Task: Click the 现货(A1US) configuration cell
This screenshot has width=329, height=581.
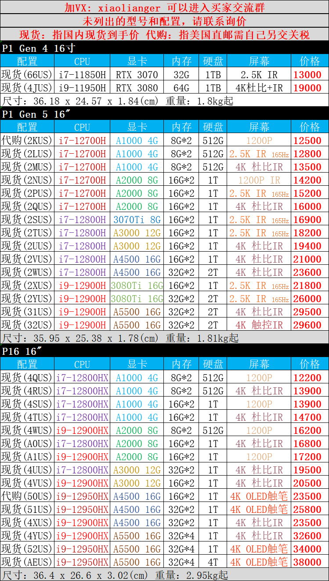Action: (x=27, y=456)
